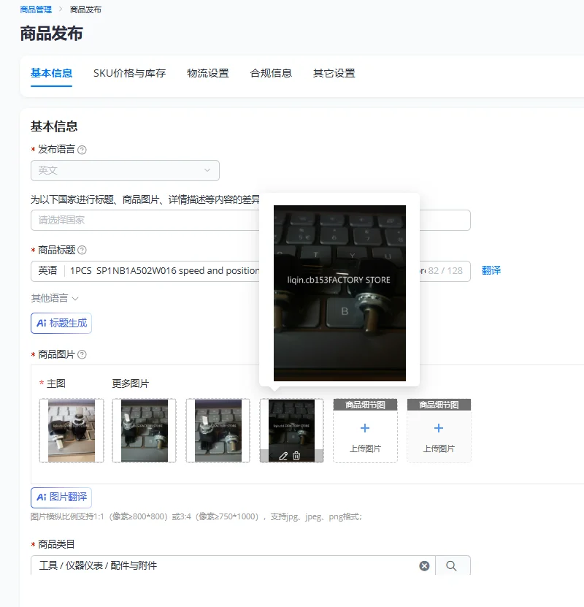The image size is (584, 607).
Task: Navigate to 商品管理 in the breadcrumb
Action: tap(36, 9)
